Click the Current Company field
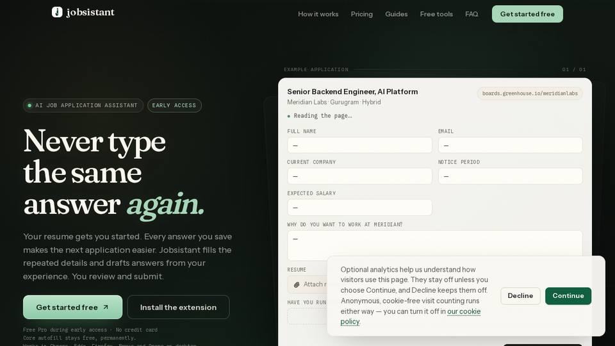This screenshot has height=346, width=615. click(x=359, y=176)
